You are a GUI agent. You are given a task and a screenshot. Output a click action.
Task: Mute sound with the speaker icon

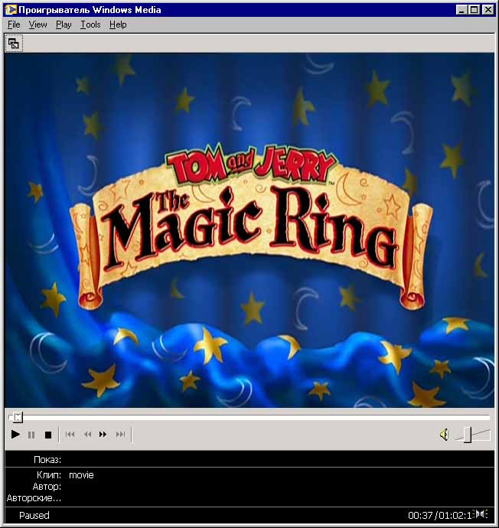click(445, 435)
